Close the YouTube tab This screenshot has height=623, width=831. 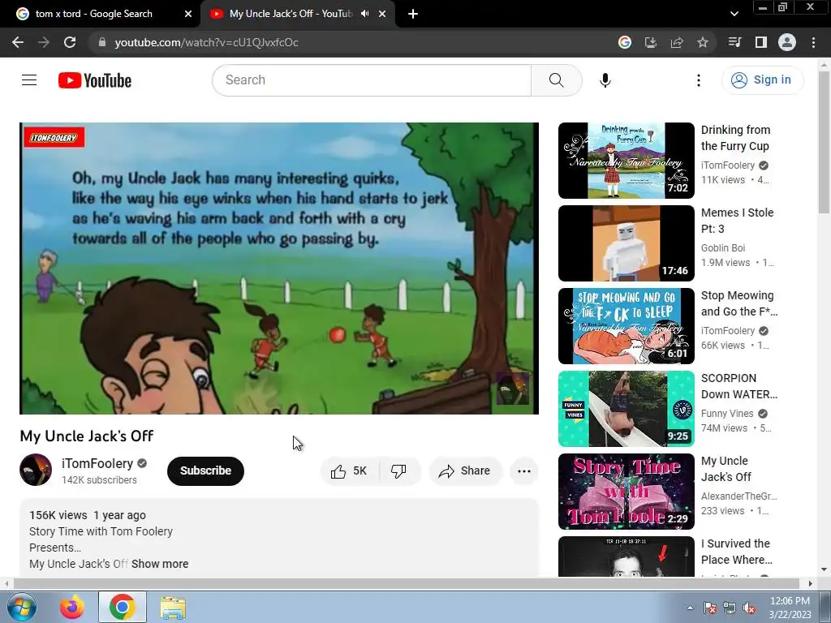tap(382, 14)
